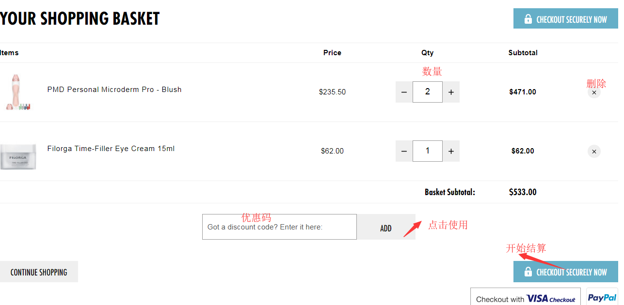Click the lock icon on top checkout button

(x=528, y=19)
